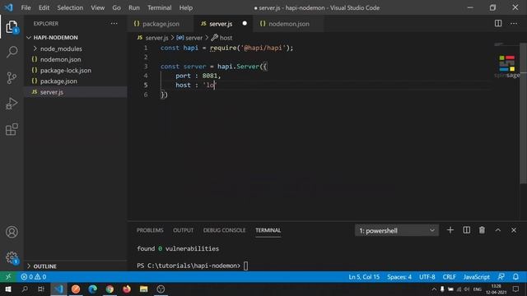The height and width of the screenshot is (296, 527).
Task: Expand the OUTLINE section
Action: [x=76, y=266]
